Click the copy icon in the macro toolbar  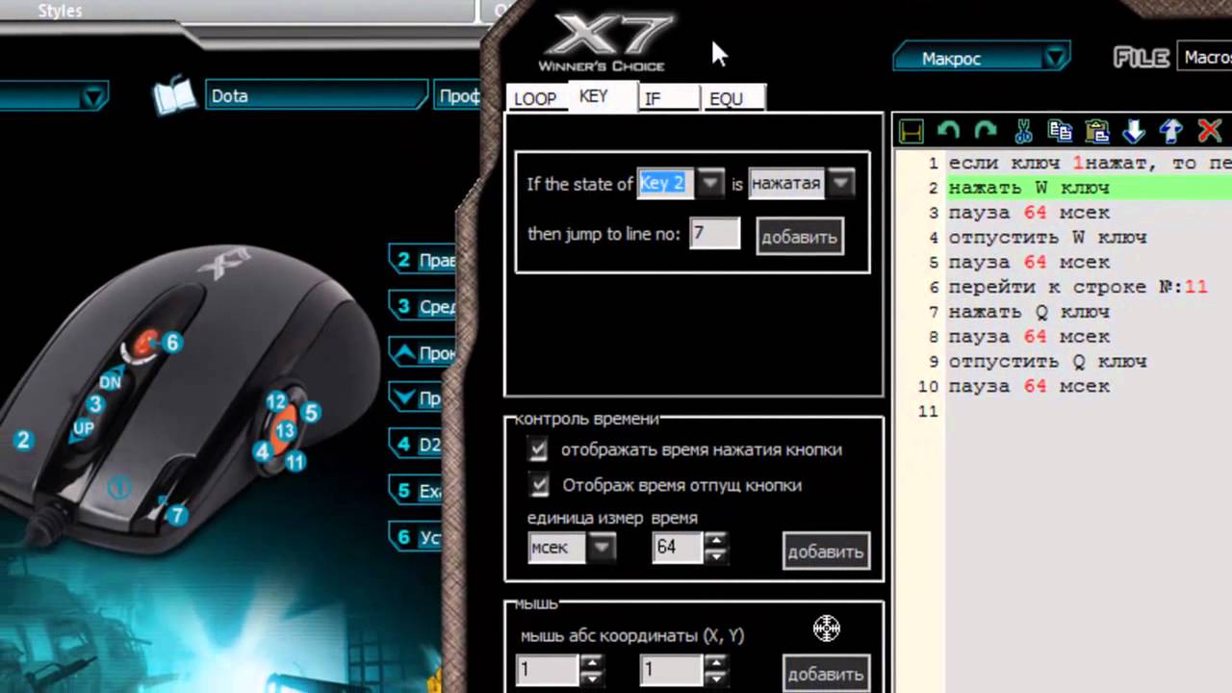1060,131
